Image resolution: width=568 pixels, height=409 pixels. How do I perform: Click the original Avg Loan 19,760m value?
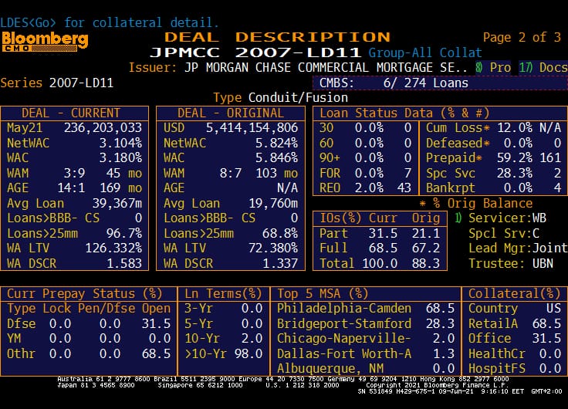coord(273,204)
